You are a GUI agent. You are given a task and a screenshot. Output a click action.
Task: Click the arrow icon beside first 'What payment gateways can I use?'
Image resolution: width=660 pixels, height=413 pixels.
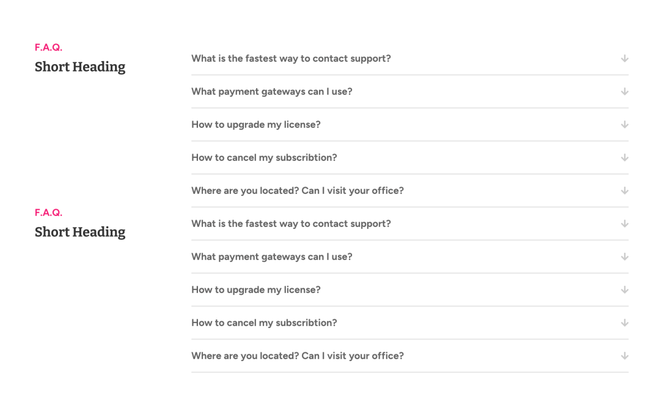point(625,91)
